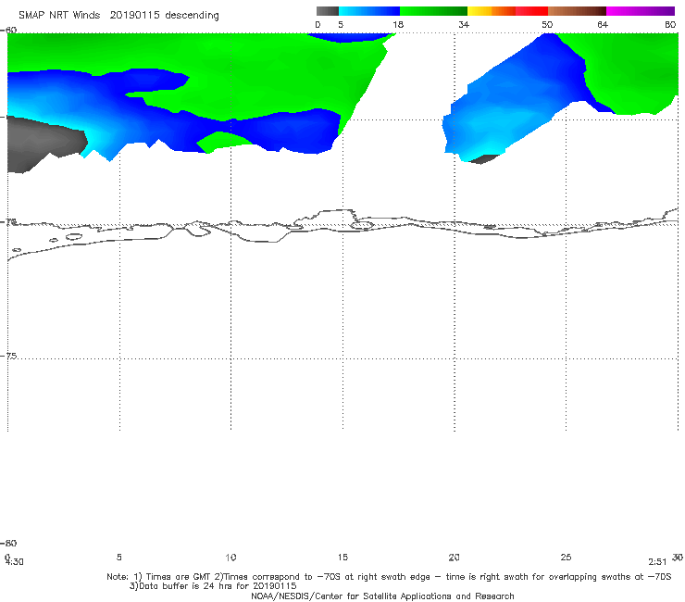Click the swath time '2:51' at bottom right
The image size is (685, 602).
pos(657,562)
